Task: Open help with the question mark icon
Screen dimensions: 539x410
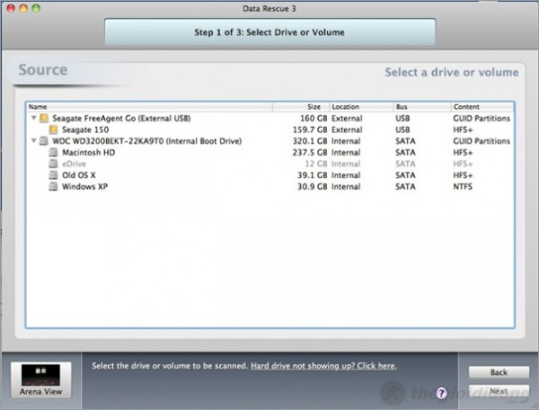Action: tap(441, 393)
